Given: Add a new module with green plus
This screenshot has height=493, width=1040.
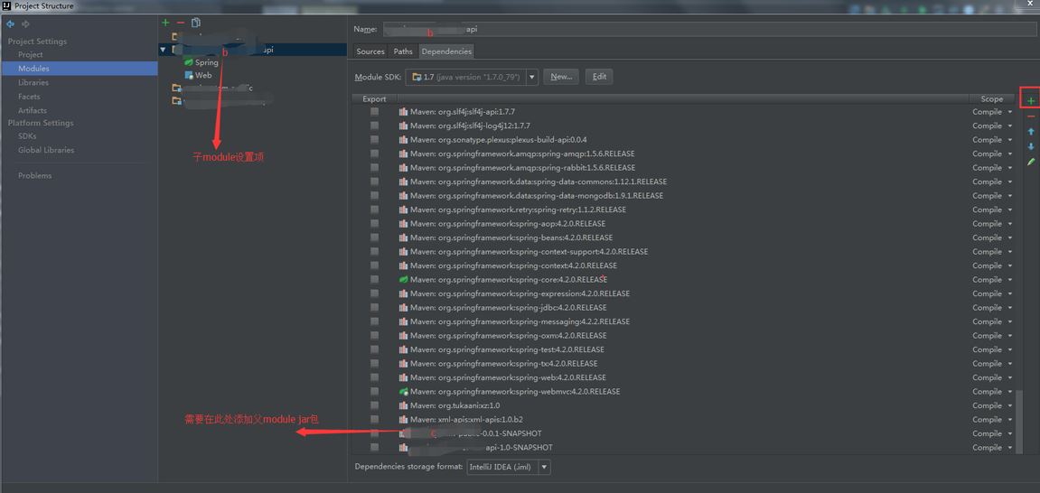Looking at the screenshot, I should 165,23.
